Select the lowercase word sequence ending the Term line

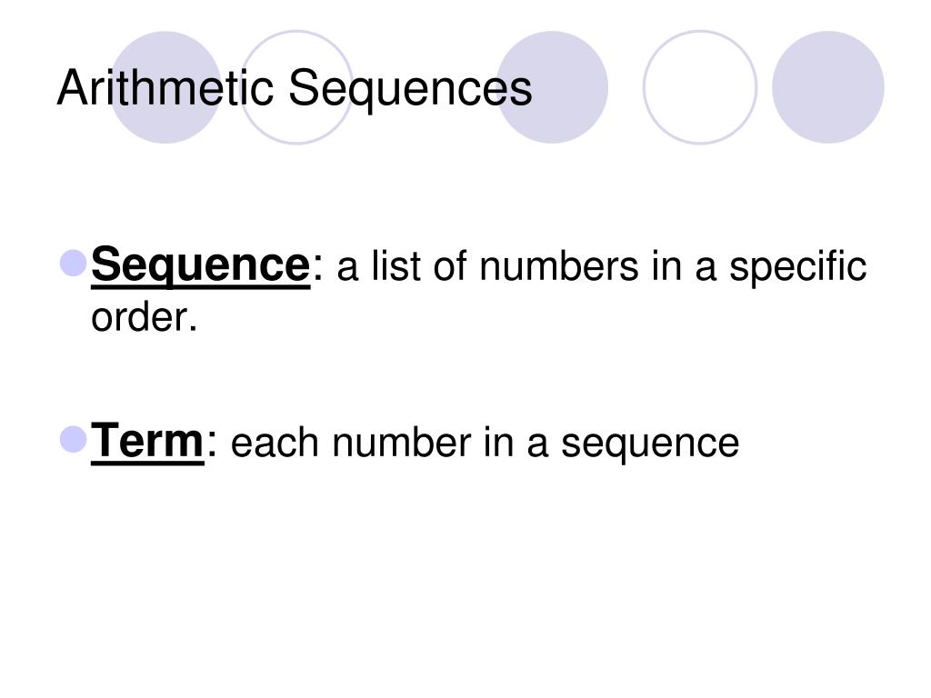pyautogui.click(x=650, y=445)
